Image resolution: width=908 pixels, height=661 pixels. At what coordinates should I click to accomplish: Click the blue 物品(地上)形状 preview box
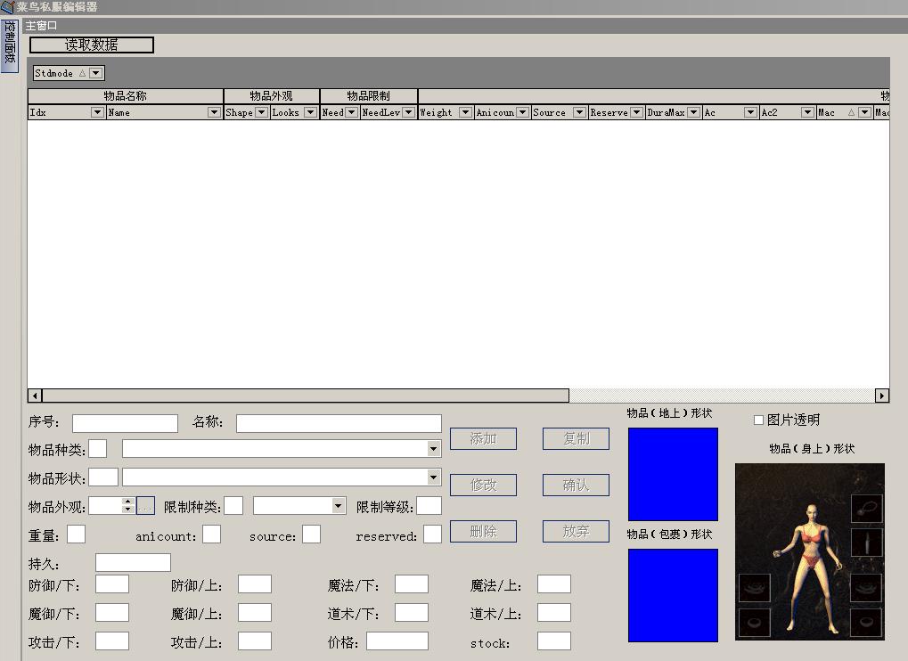tap(673, 474)
